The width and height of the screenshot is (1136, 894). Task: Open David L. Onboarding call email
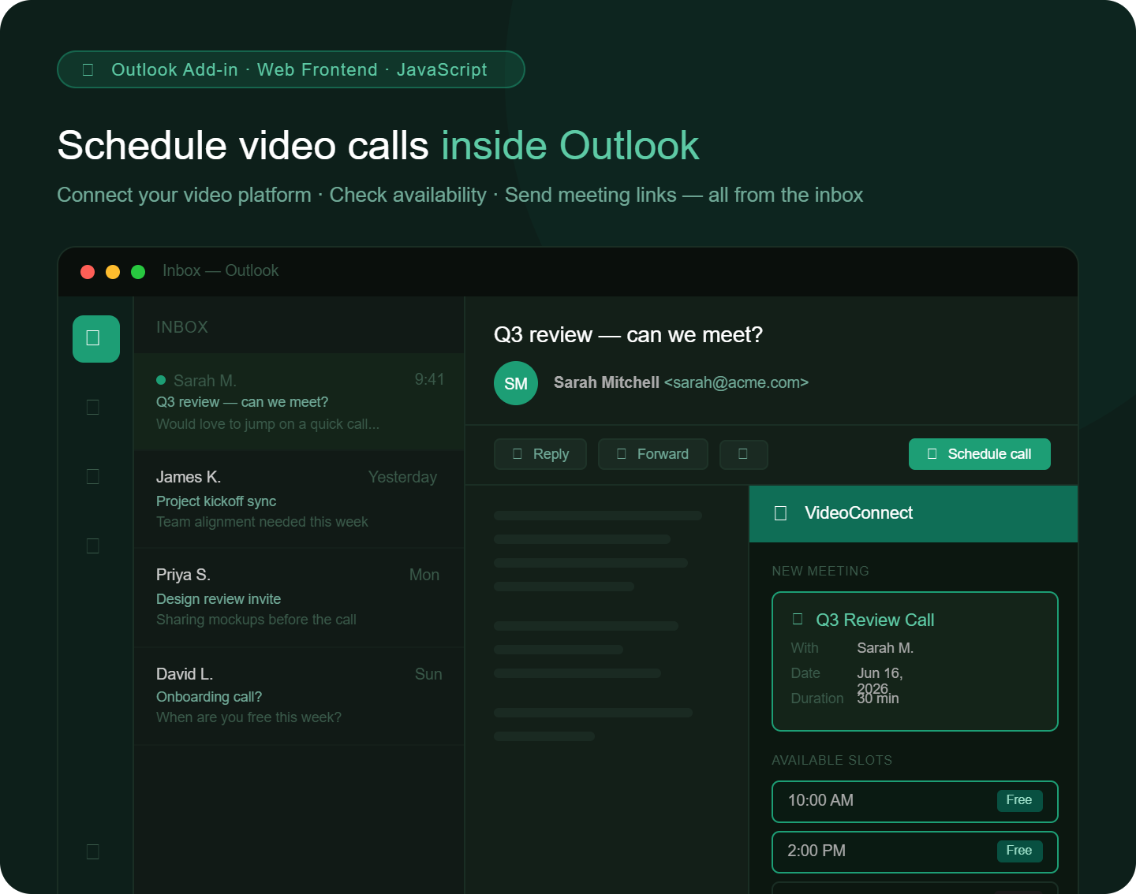(299, 696)
